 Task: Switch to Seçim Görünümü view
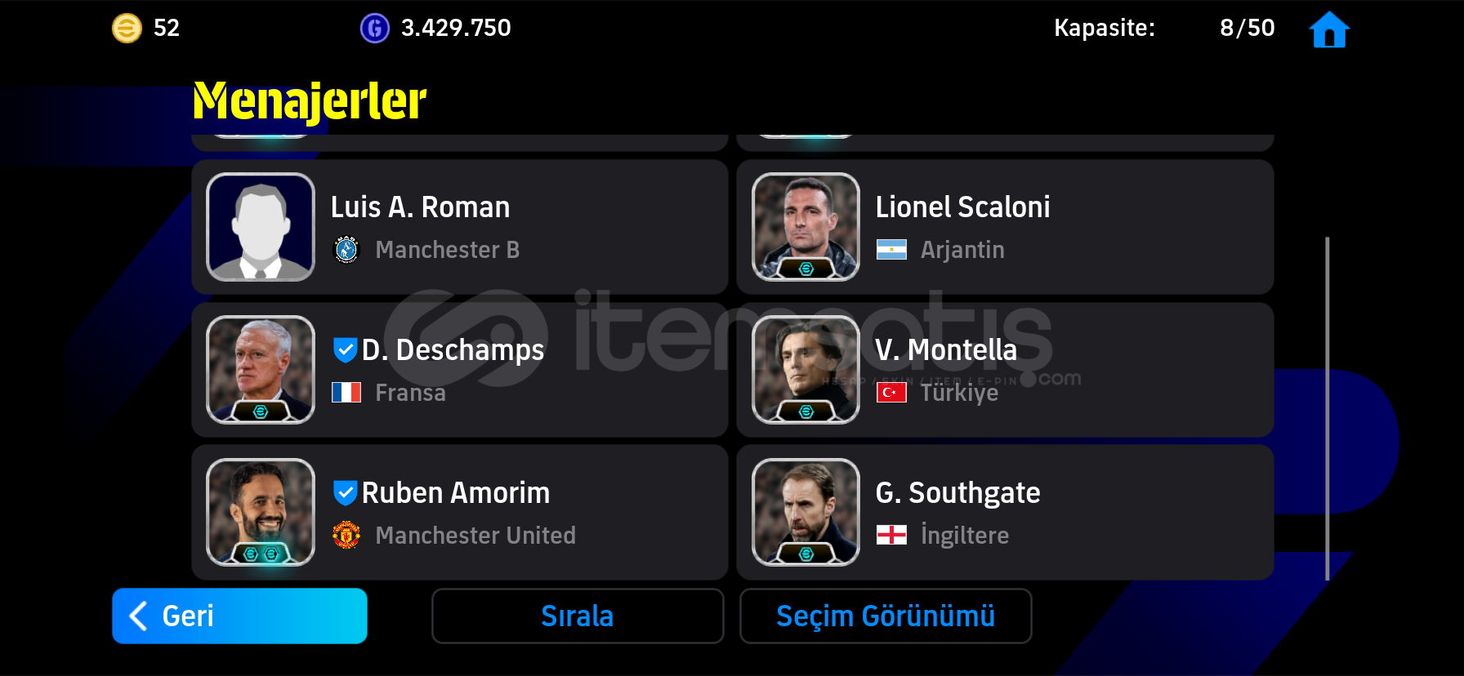point(886,616)
